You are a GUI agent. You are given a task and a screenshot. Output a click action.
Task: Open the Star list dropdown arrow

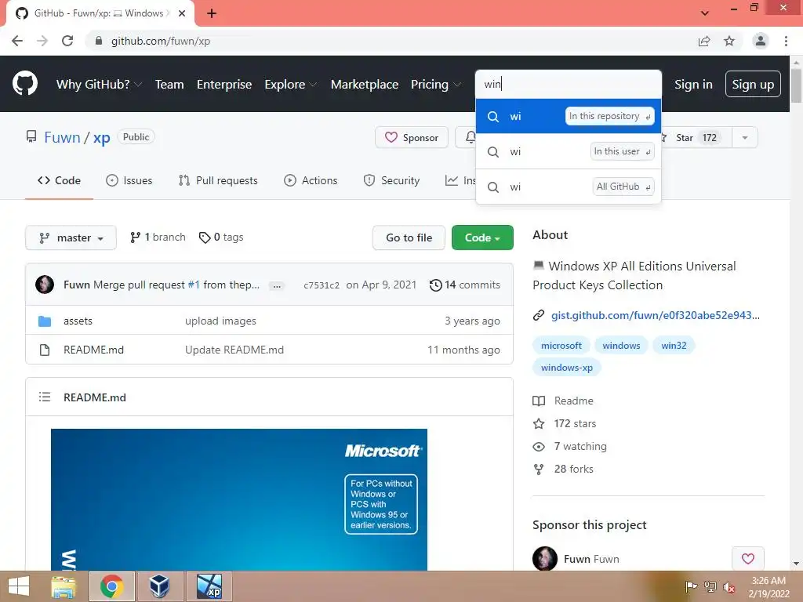pos(745,137)
